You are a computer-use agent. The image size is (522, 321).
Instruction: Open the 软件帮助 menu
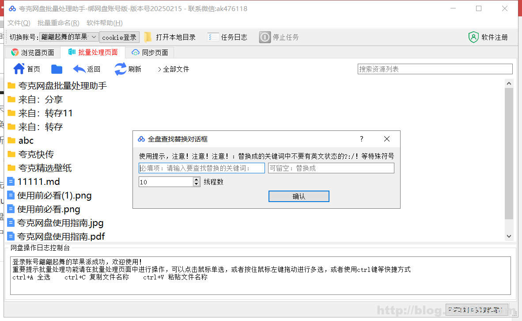104,23
